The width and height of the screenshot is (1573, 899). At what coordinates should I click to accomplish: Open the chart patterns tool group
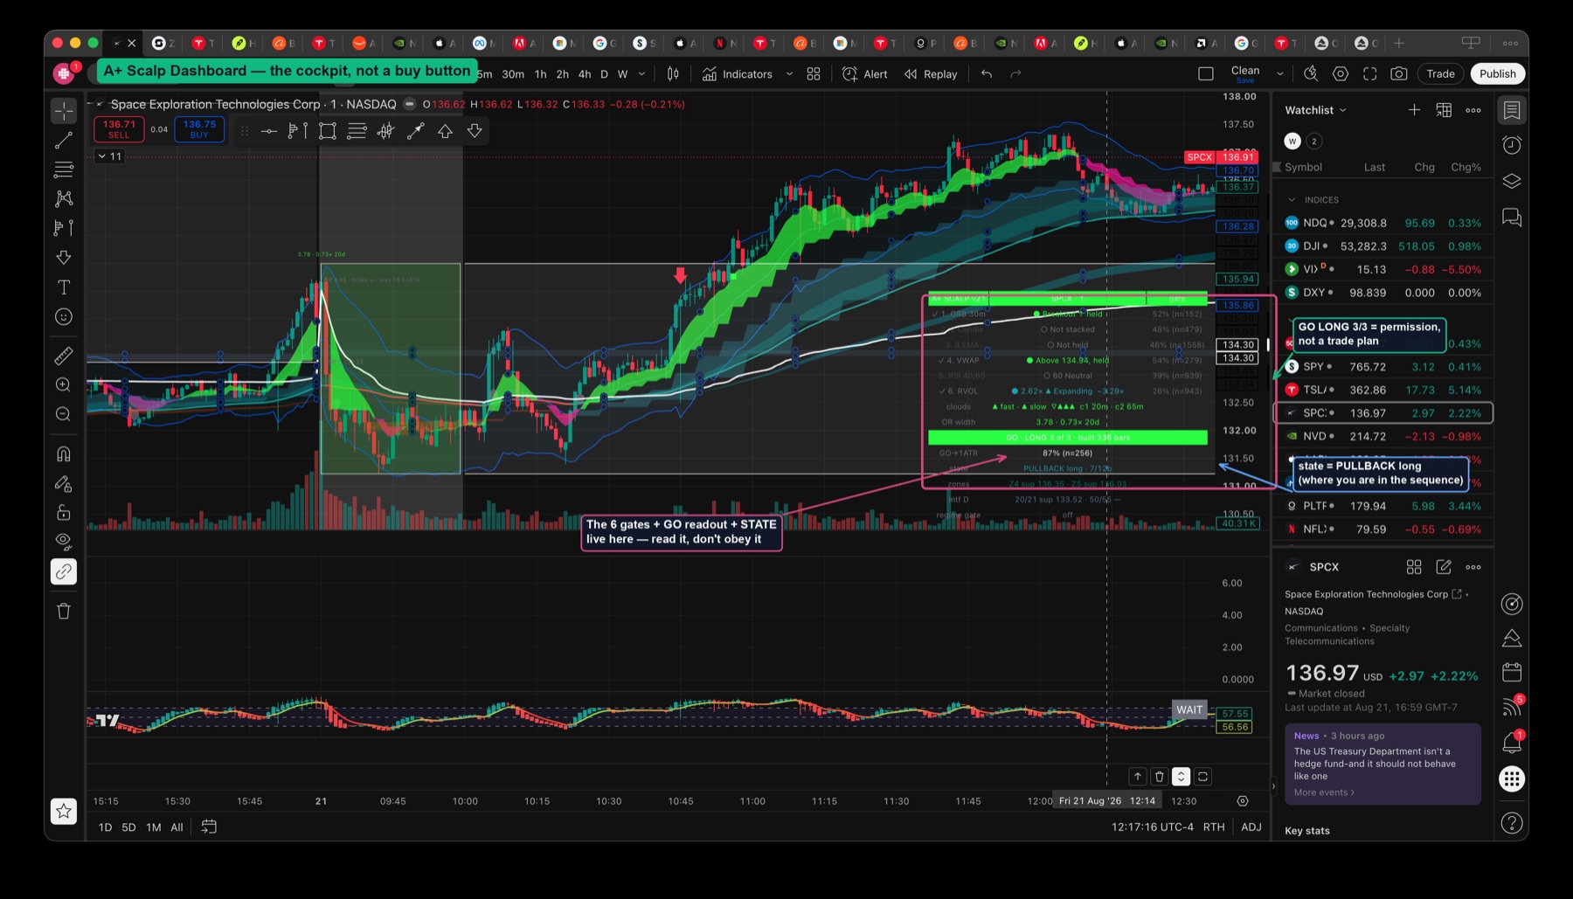click(64, 199)
